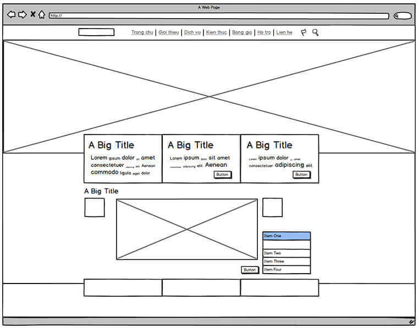Click the browser back arrow
419x328 pixels.
[x=11, y=14]
